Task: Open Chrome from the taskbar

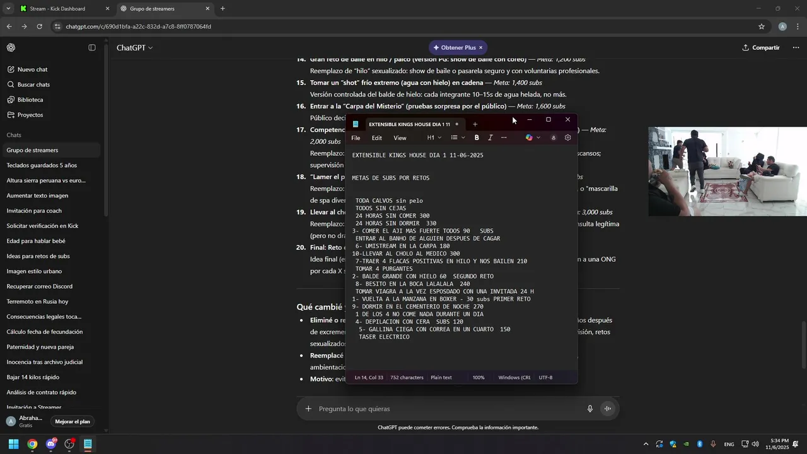Action: pos(32,444)
